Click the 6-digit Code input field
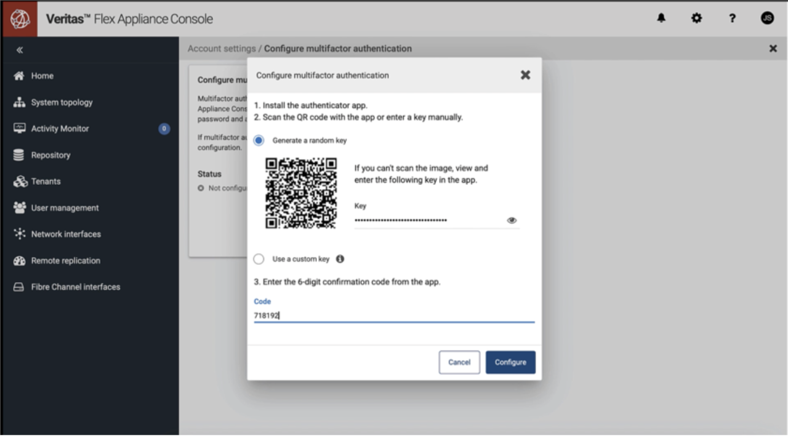Image resolution: width=788 pixels, height=438 pixels. pyautogui.click(x=394, y=315)
